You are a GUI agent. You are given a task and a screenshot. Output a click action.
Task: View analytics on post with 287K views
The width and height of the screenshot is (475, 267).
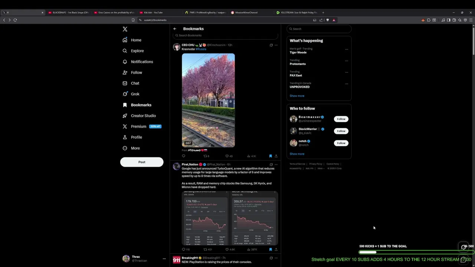252,250
